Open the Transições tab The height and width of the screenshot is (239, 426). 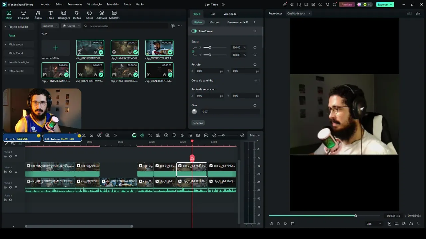point(64,15)
